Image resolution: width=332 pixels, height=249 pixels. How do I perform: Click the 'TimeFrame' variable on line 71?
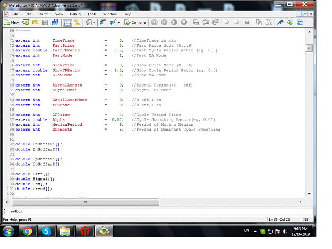[64, 40]
